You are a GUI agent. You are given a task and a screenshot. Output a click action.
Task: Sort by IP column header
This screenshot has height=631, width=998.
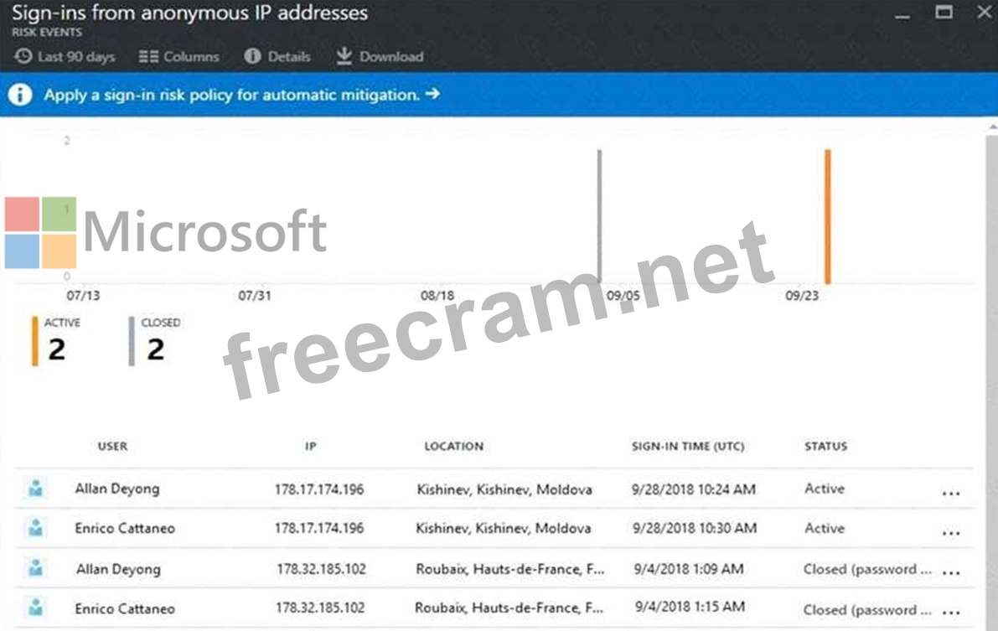point(311,447)
